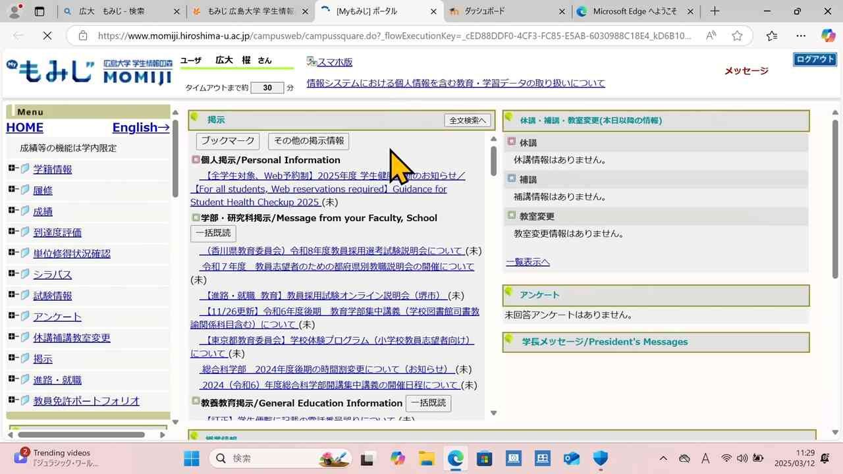View site information lock icon

[x=82, y=36]
